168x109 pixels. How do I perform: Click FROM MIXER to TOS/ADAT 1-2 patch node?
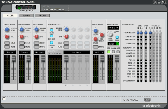(150, 33)
